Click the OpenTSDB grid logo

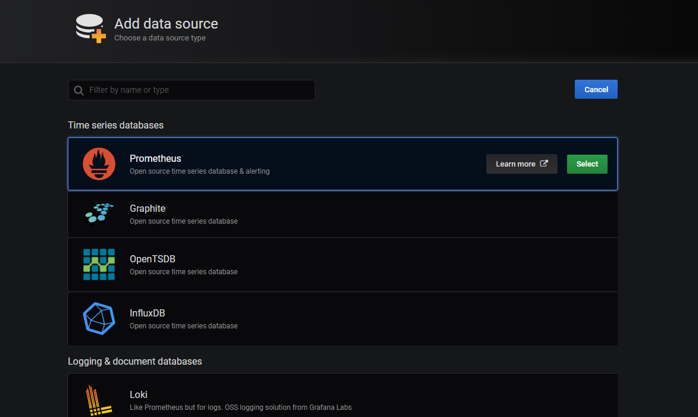point(99,264)
